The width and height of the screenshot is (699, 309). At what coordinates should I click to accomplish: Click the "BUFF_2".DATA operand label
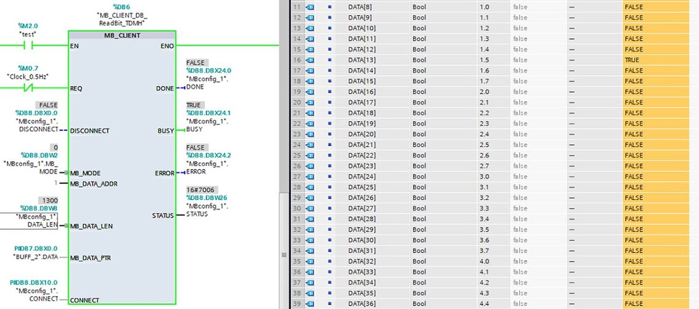[x=36, y=257]
